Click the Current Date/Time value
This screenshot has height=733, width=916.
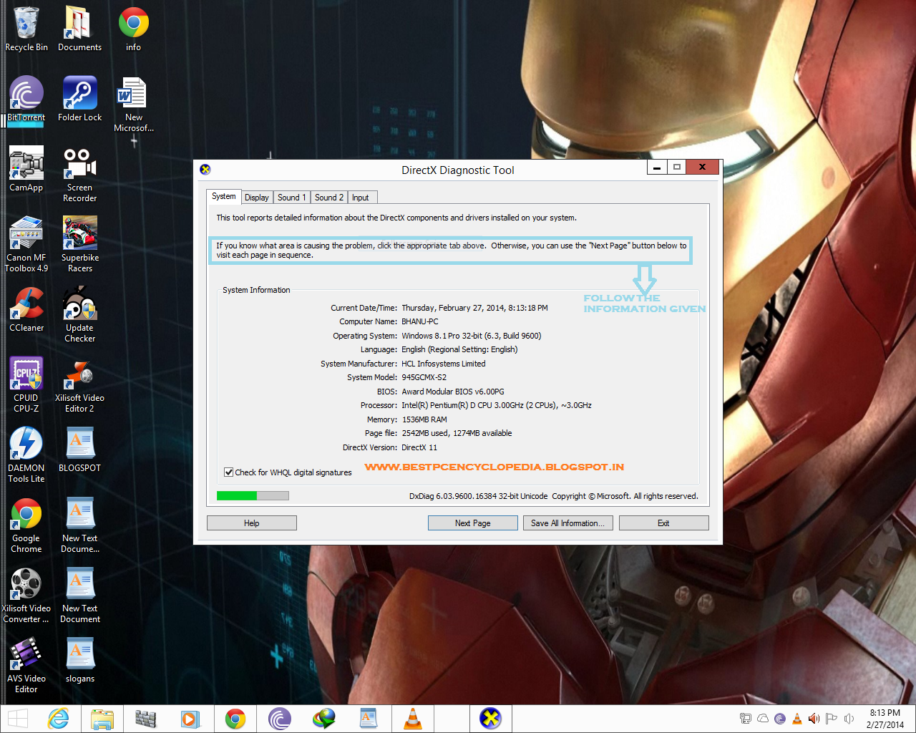[x=474, y=308]
